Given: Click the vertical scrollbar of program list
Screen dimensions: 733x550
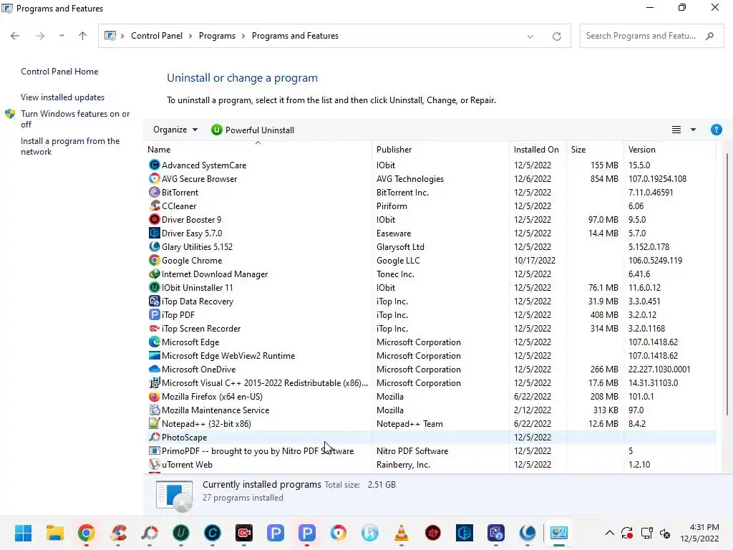Looking at the screenshot, I should pos(727,284).
